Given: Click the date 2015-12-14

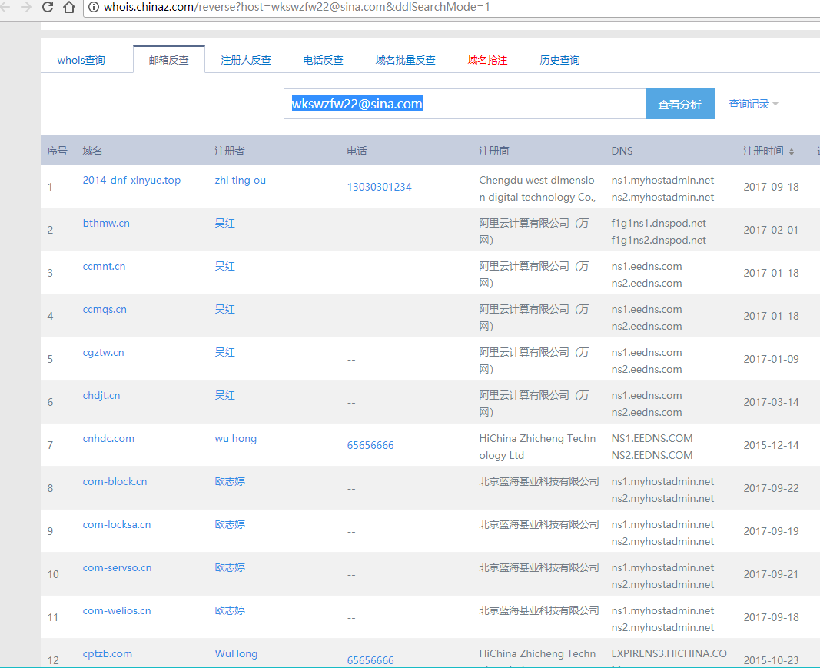Looking at the screenshot, I should click(x=772, y=445).
